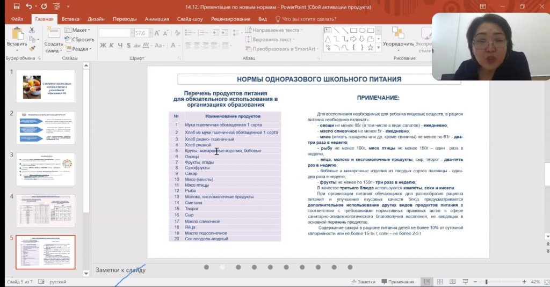Image resolution: width=550 pixels, height=287 pixels.
Task: Open the change case Aa dropdown
Action: pos(159,45)
